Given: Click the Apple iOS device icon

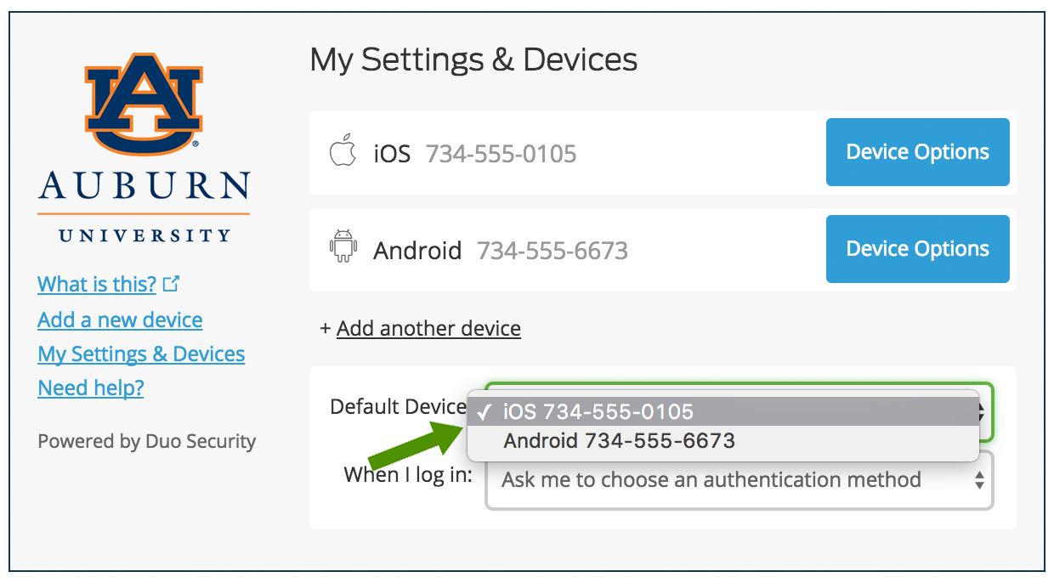Looking at the screenshot, I should [342, 153].
